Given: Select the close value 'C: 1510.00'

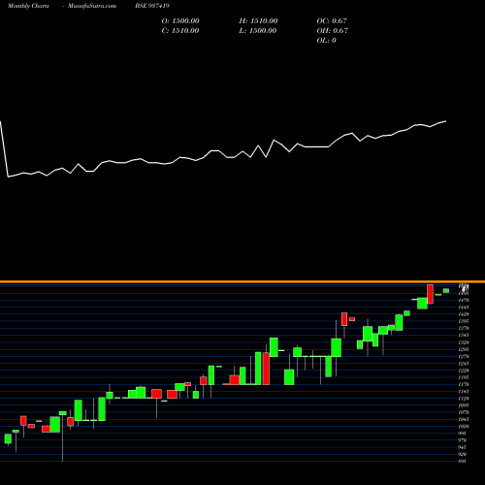Looking at the screenshot, I should tap(180, 31).
